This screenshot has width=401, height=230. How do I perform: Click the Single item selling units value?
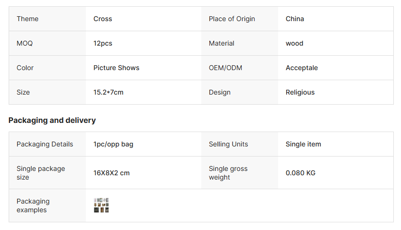(x=303, y=145)
